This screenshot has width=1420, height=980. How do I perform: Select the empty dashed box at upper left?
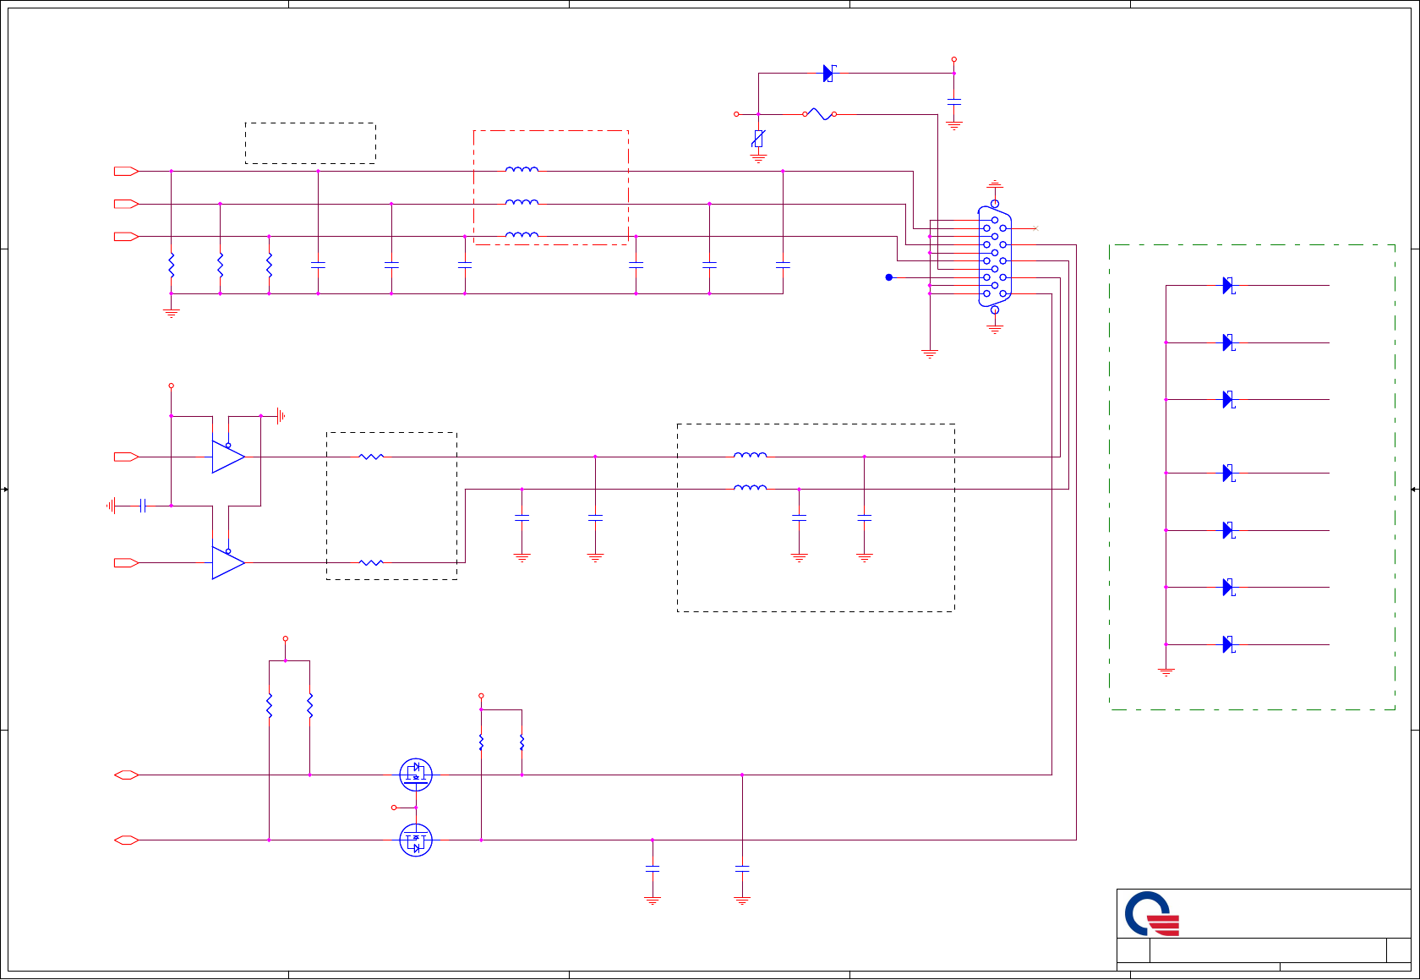click(x=310, y=143)
